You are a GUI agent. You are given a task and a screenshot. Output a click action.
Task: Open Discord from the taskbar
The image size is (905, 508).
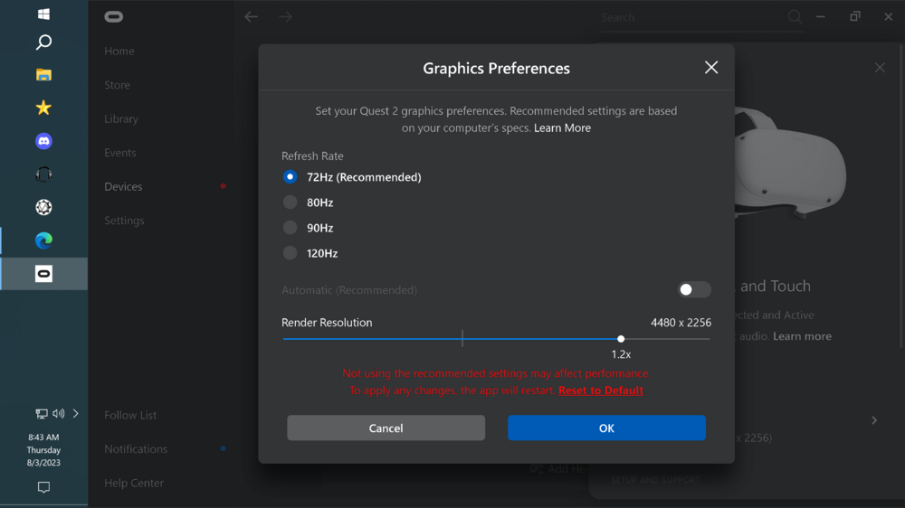43,141
